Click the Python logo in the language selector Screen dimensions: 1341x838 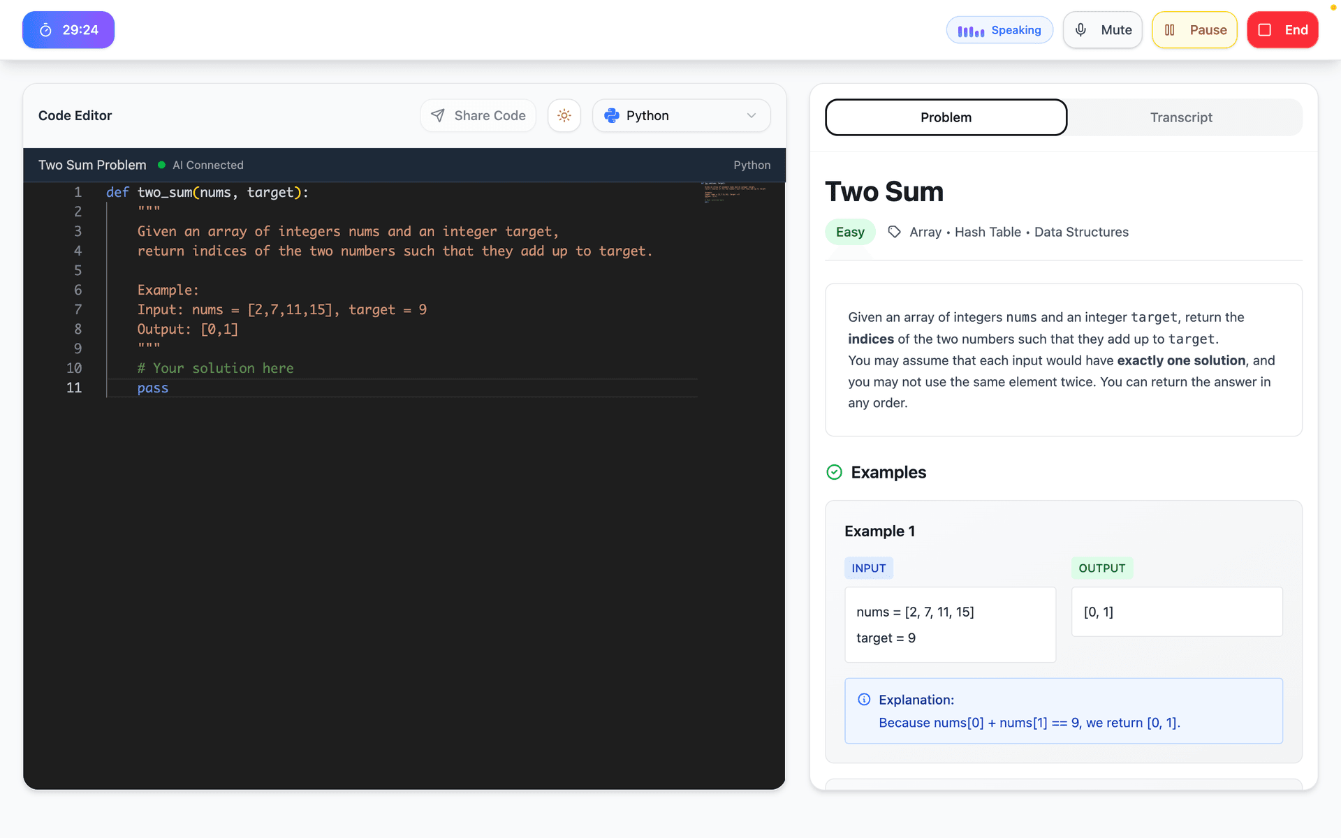click(611, 115)
